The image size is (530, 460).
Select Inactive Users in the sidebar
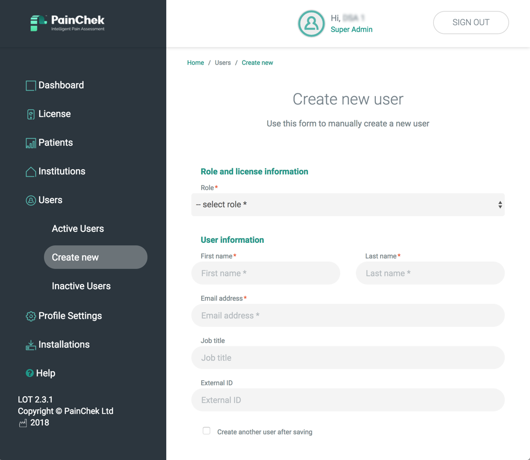pos(81,286)
